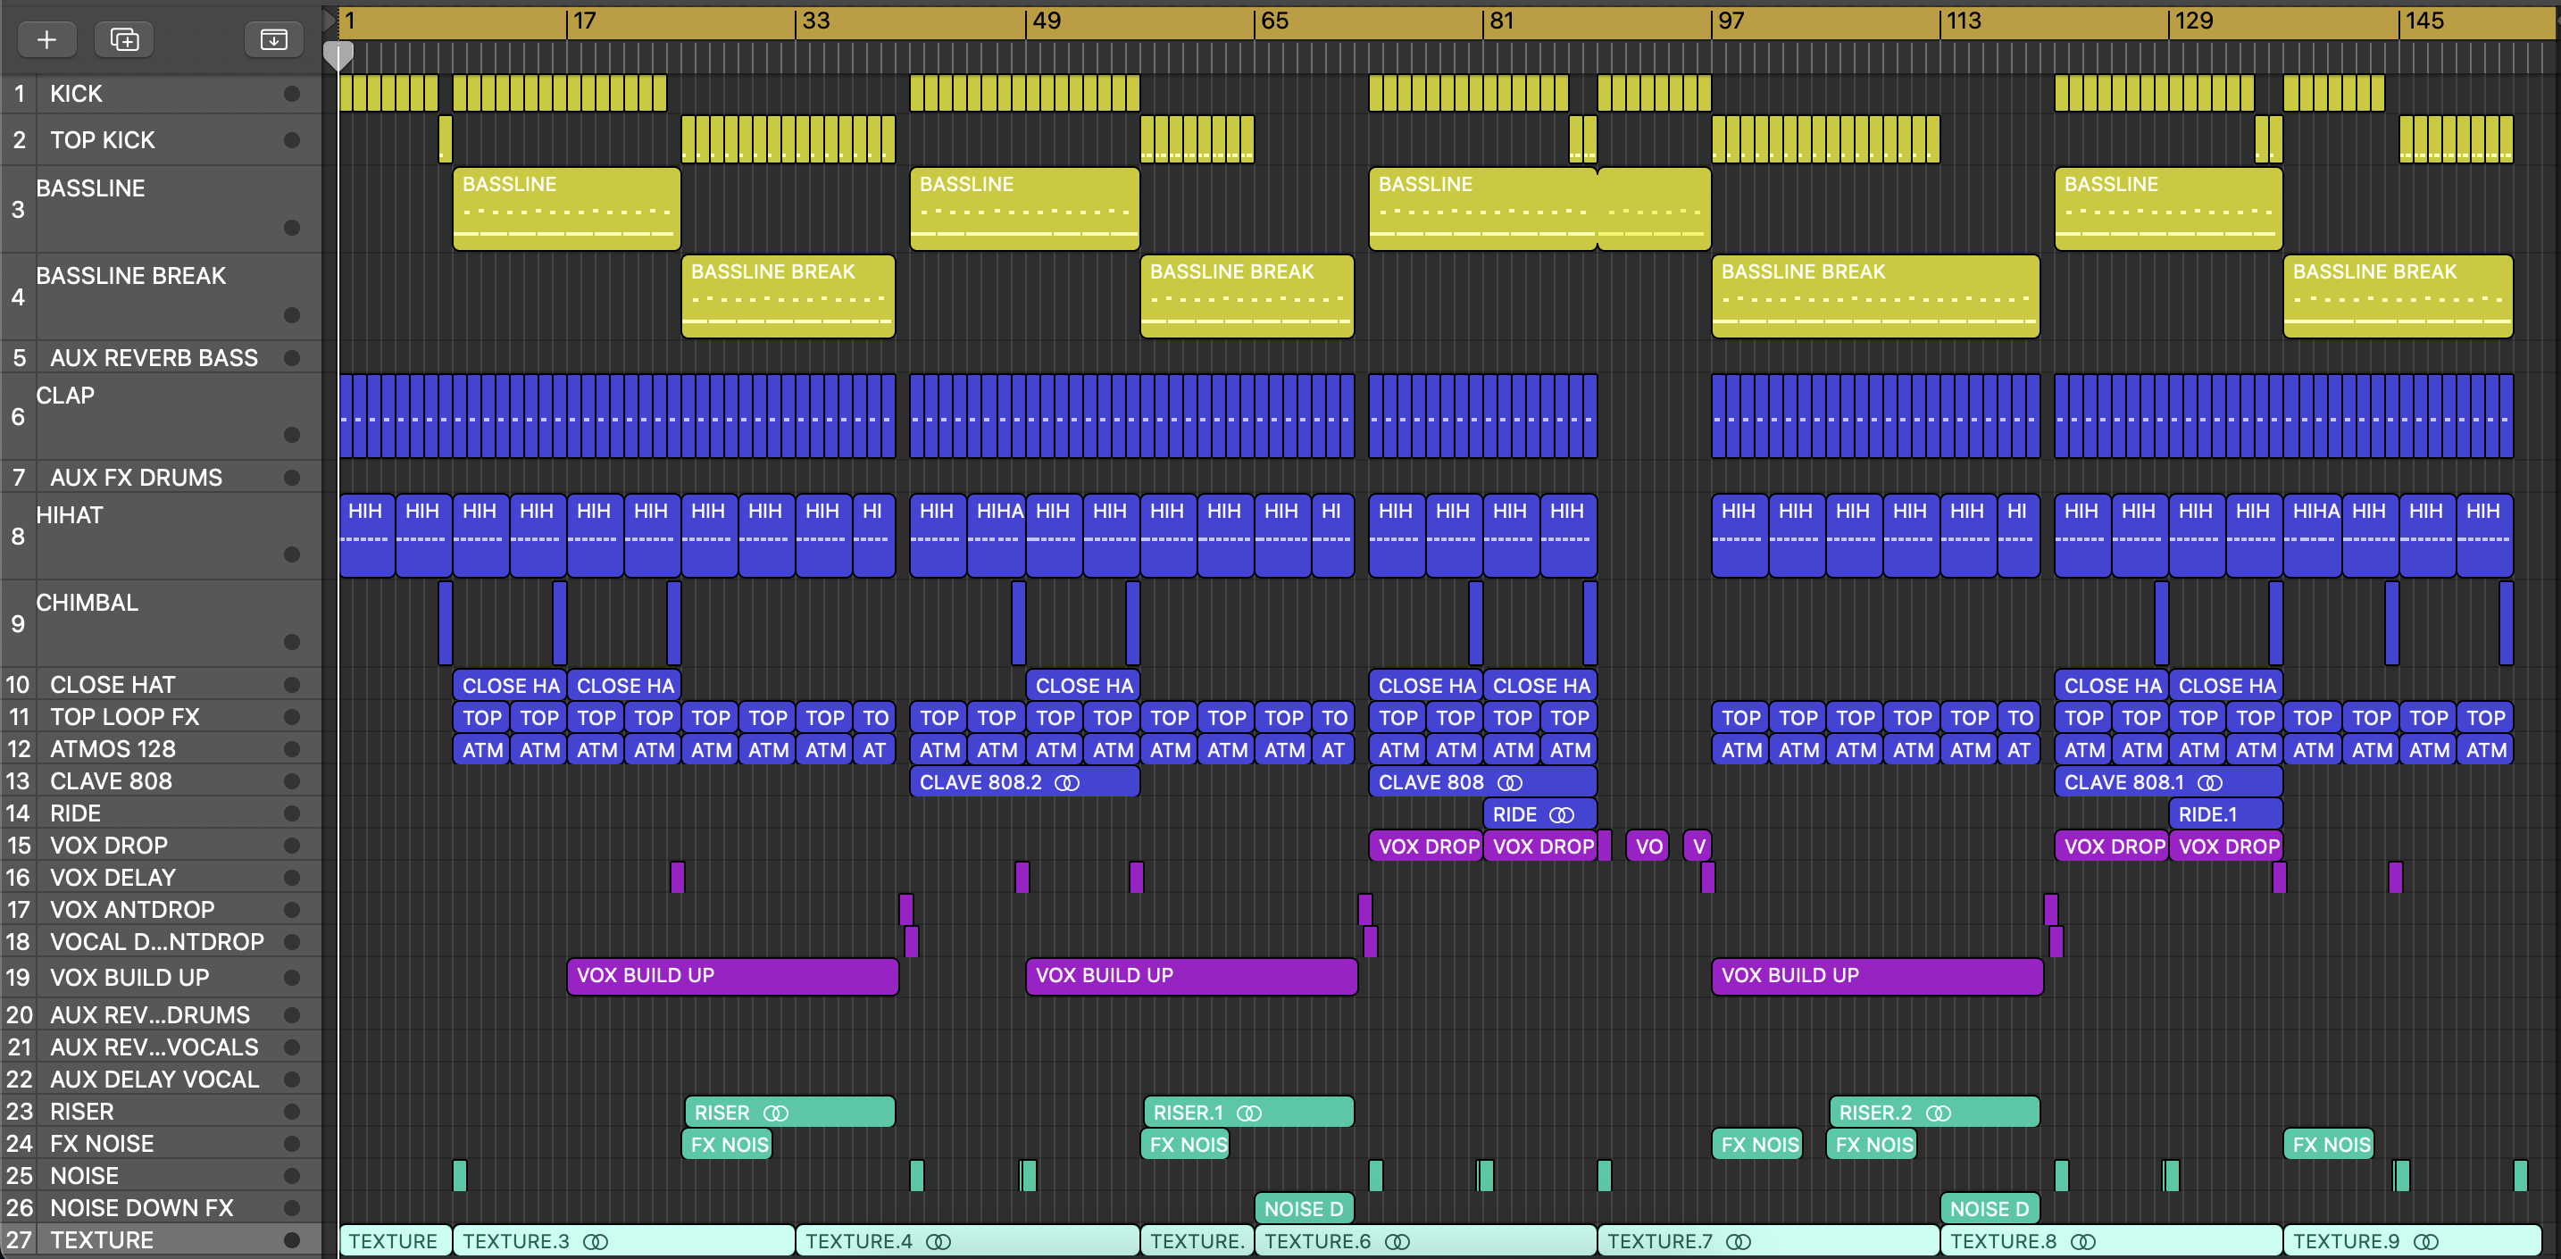Toggle the KICK track dot indicator
Viewport: 2561px width, 1259px height.
coord(291,94)
